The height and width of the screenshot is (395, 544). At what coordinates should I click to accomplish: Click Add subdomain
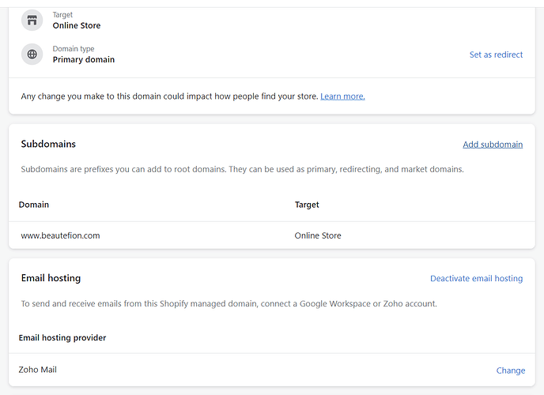[x=492, y=145]
